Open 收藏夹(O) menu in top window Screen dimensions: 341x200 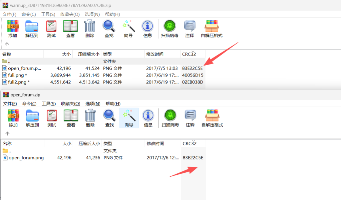70,14
